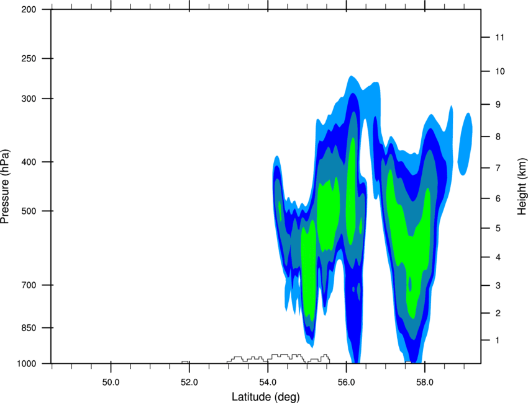Select the pressure tick label 250
Screen dimensions: 528x403
coord(29,58)
